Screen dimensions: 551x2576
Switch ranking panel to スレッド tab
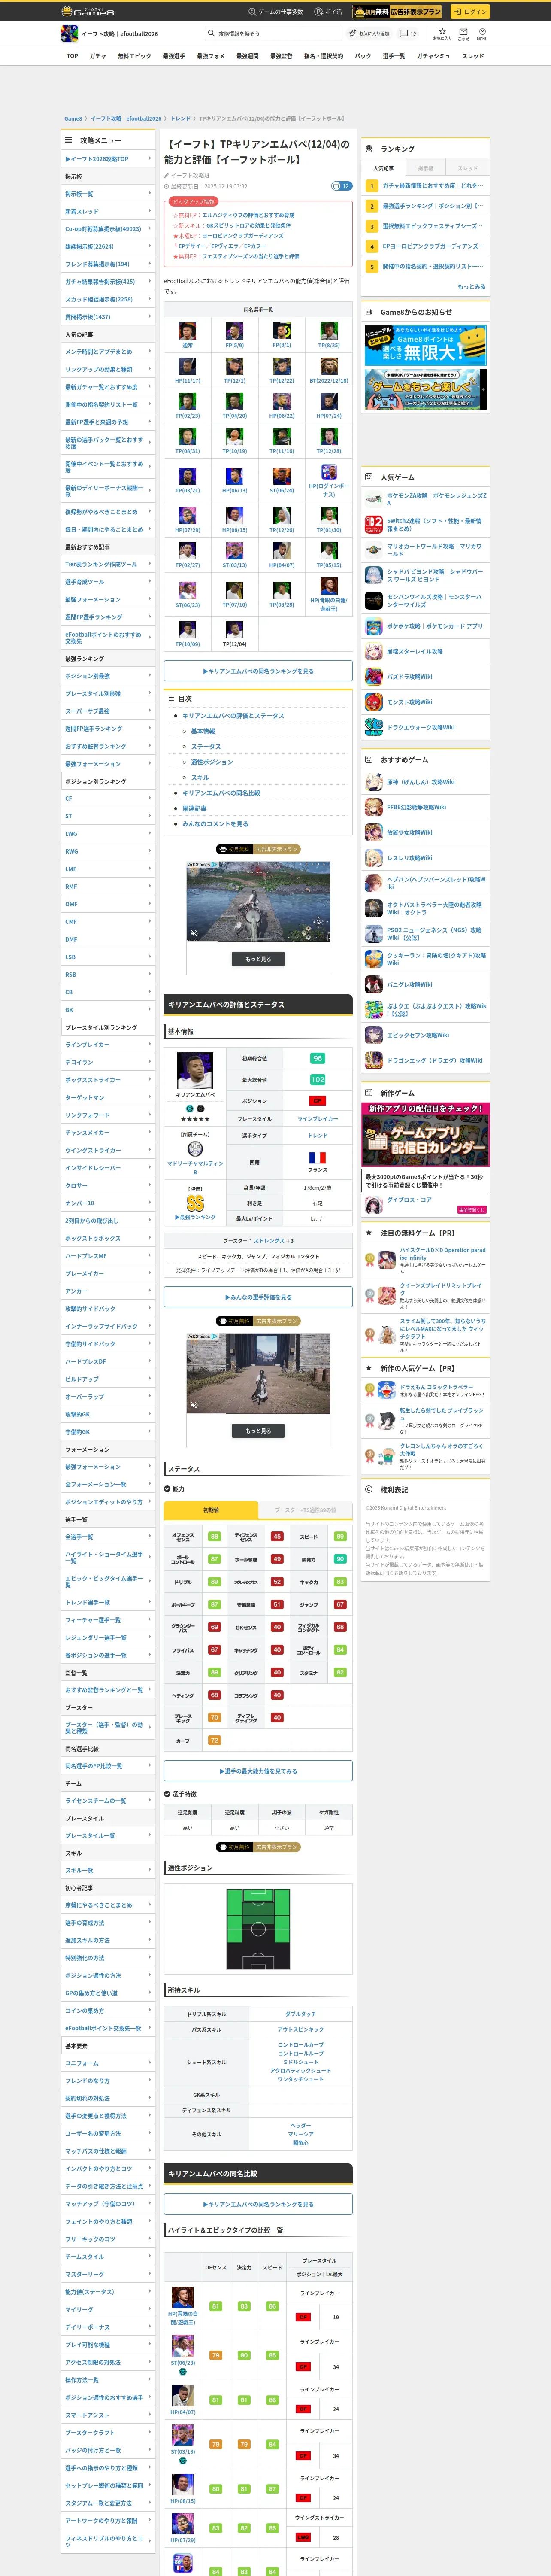468,168
